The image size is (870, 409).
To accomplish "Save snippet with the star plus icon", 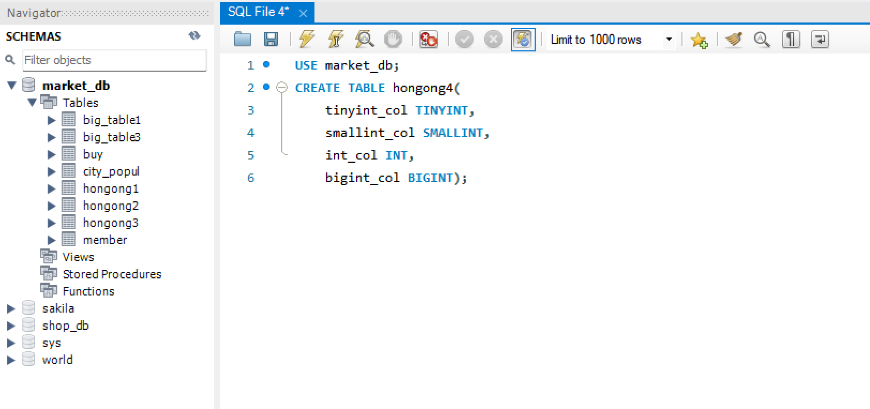I will [x=699, y=40].
